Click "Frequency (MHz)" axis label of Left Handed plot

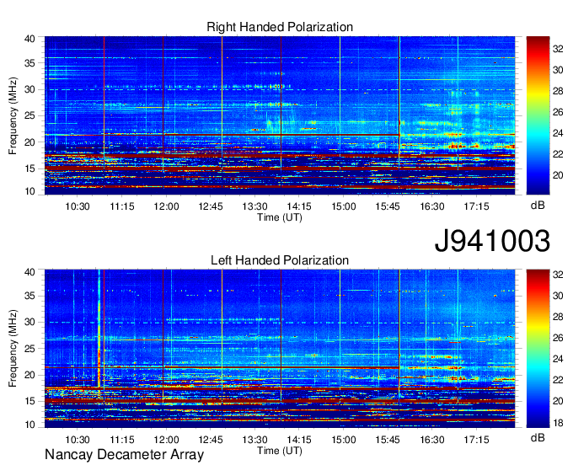(13, 349)
